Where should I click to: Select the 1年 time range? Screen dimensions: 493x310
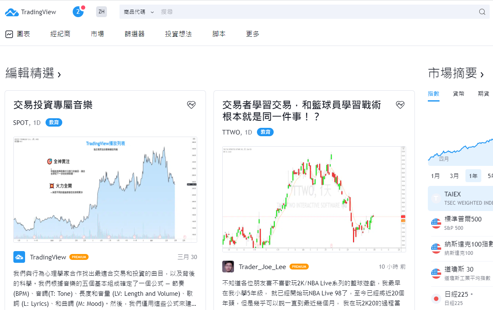(x=473, y=176)
